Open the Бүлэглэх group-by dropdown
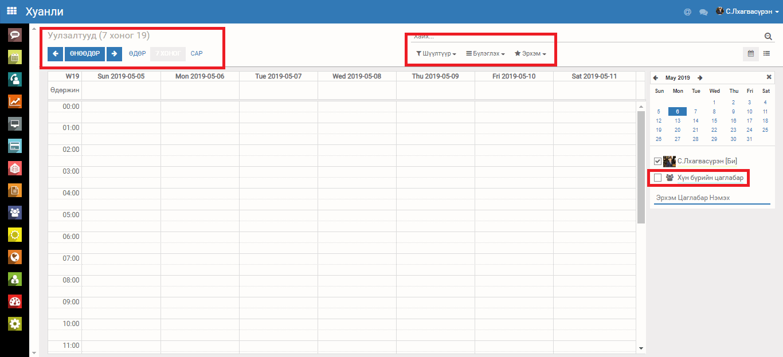Screen dimensions: 783x357 point(485,54)
